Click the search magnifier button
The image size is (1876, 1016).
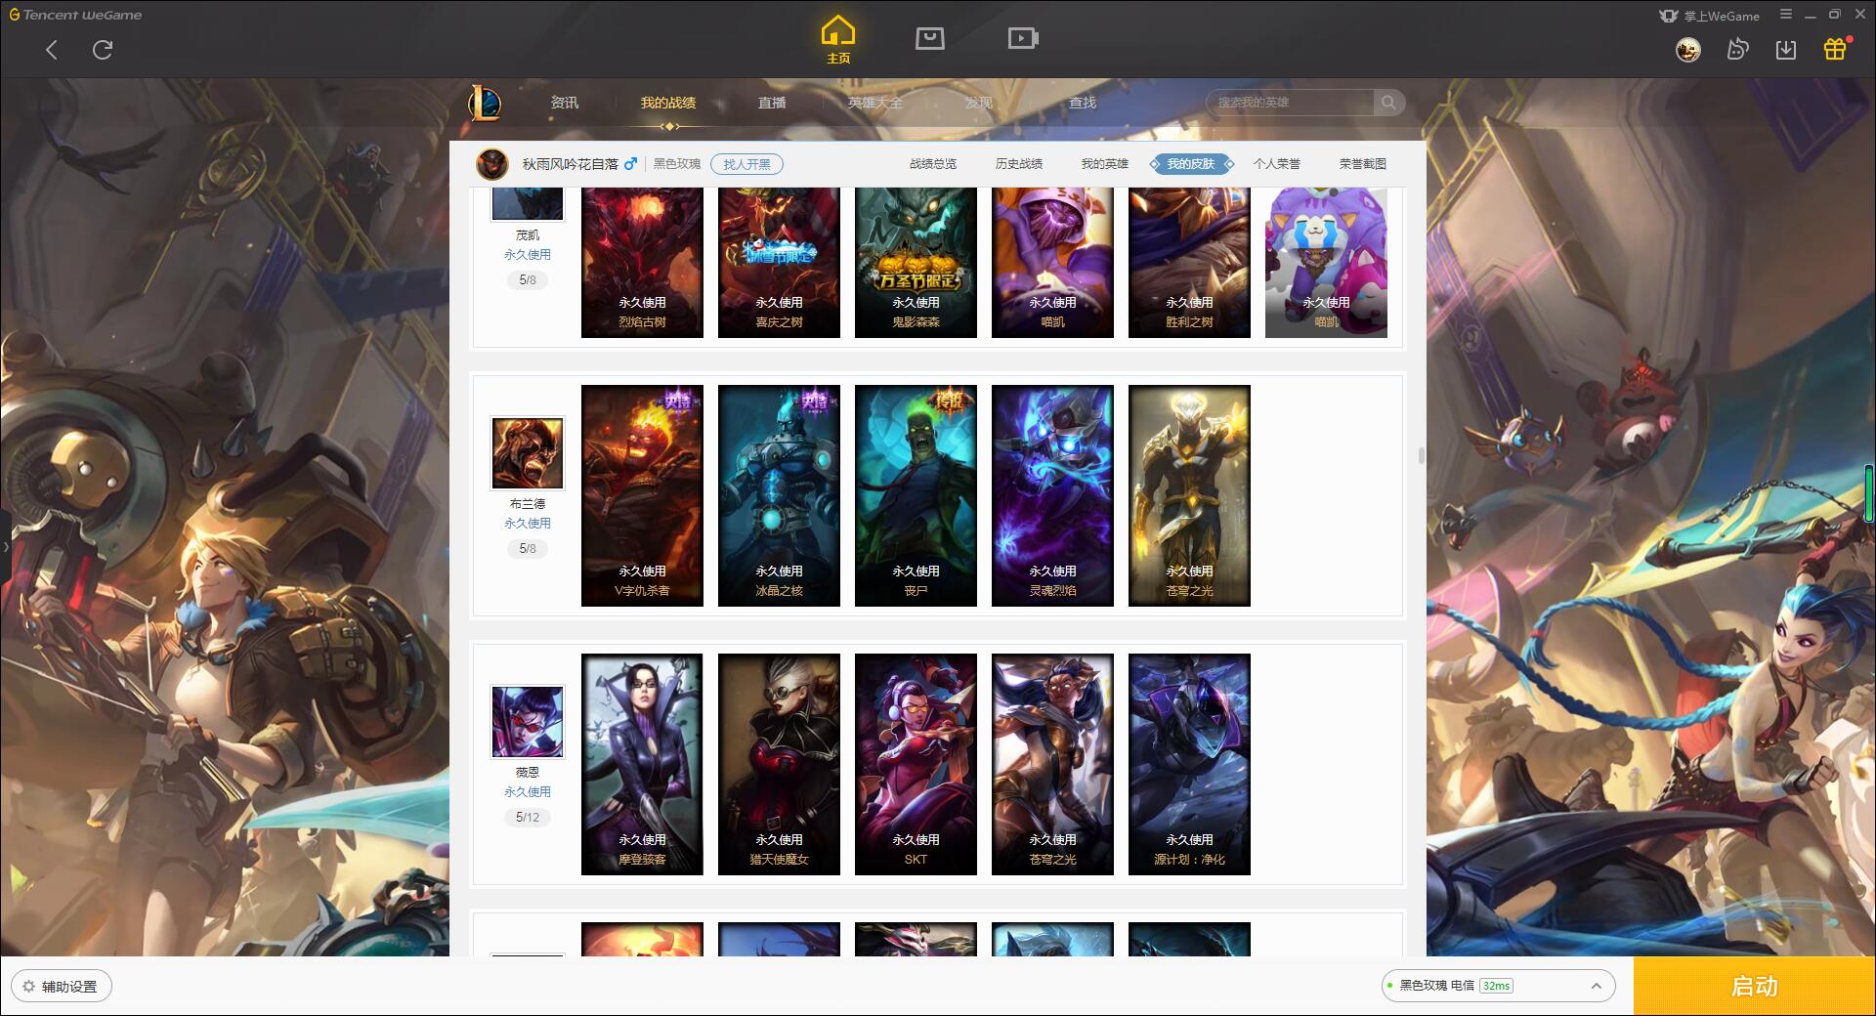1388,103
